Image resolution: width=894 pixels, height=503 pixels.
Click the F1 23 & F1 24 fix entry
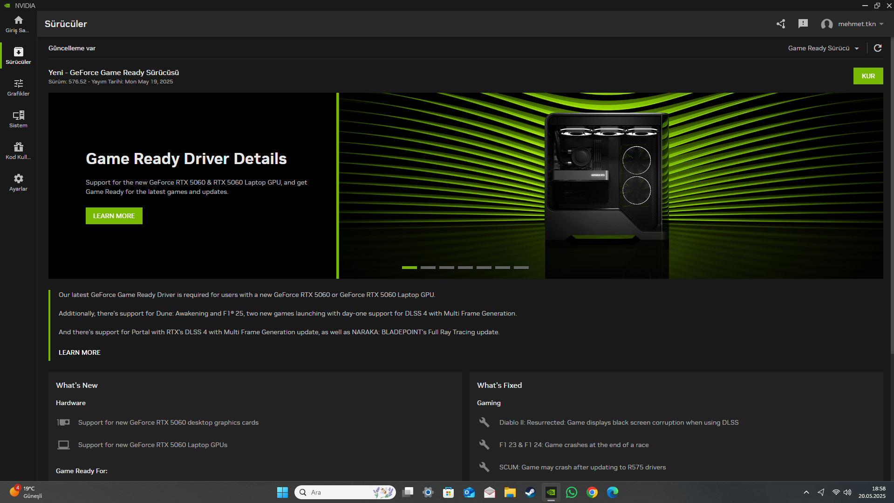pos(574,445)
